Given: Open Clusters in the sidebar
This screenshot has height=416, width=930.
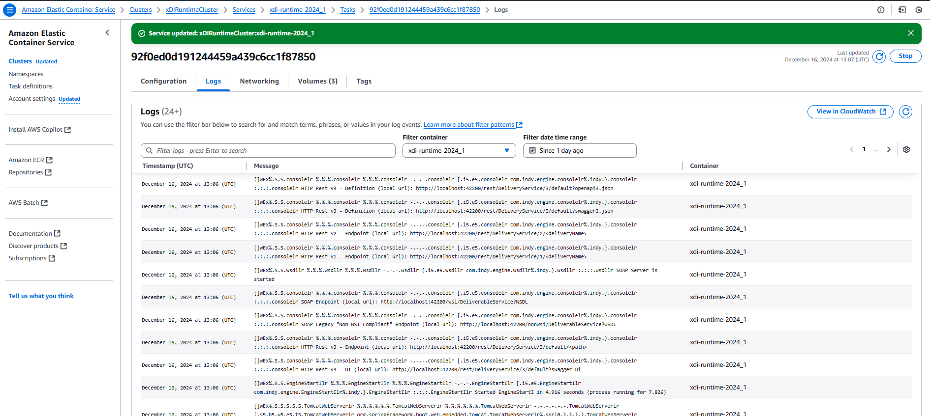Looking at the screenshot, I should tap(20, 61).
